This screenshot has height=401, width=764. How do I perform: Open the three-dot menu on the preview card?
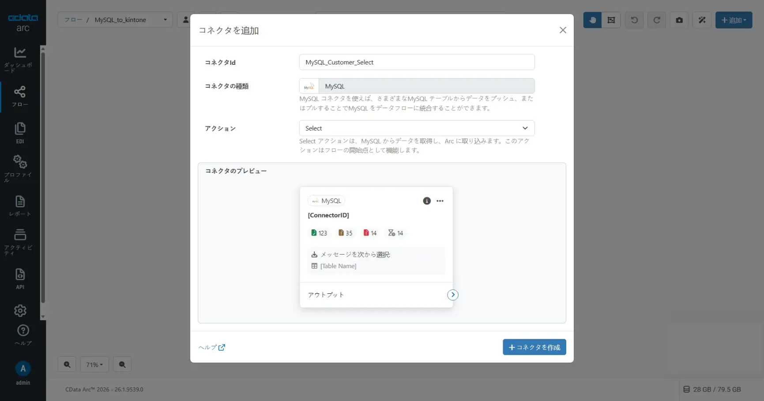click(x=440, y=201)
